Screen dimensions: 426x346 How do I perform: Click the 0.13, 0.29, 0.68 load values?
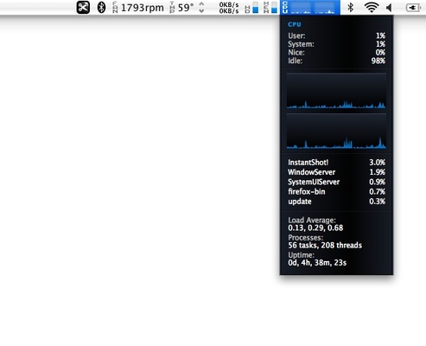(x=315, y=228)
